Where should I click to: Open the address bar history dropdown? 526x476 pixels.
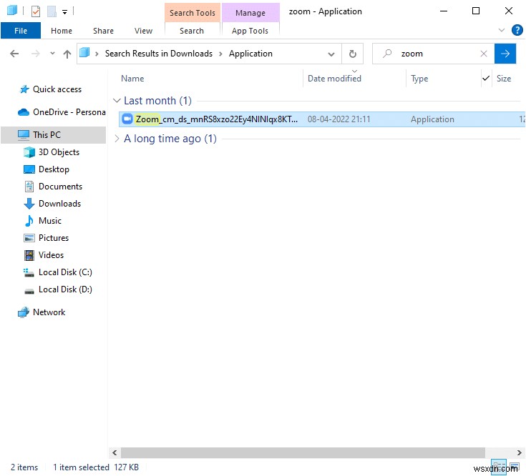click(331, 54)
